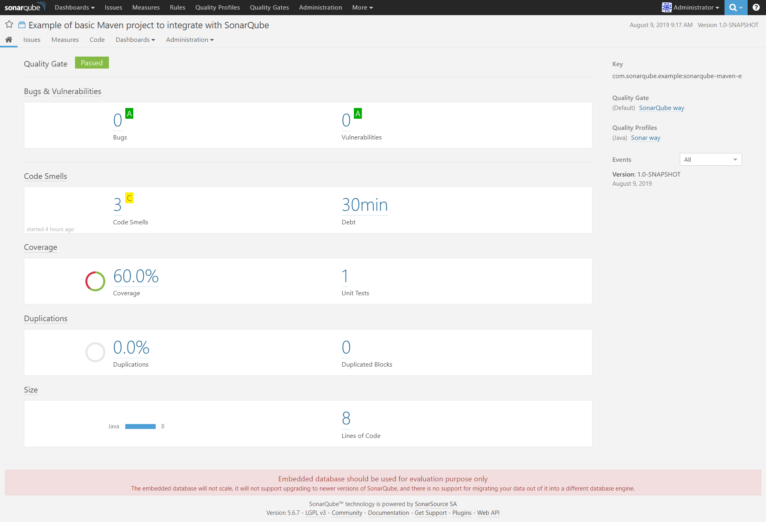Image resolution: width=766 pixels, height=522 pixels.
Task: Toggle the favorite star for this project
Action: pyautogui.click(x=9, y=24)
